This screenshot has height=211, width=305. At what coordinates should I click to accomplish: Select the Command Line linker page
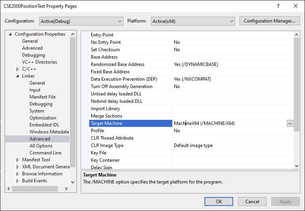click(x=45, y=153)
